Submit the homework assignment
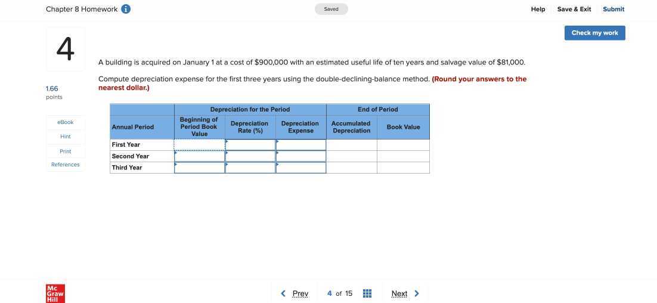Viewport: 657px width, 303px height. coord(613,9)
